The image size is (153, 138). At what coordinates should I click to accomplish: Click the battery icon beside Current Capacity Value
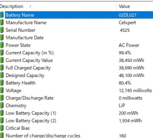coord(2,60)
